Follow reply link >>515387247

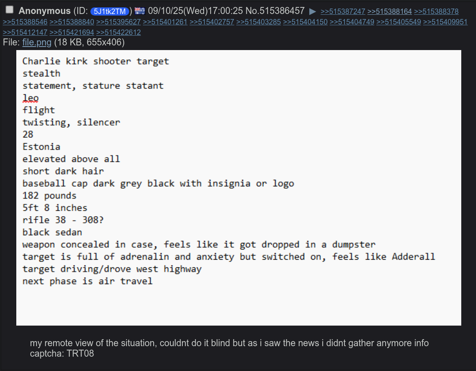click(343, 12)
